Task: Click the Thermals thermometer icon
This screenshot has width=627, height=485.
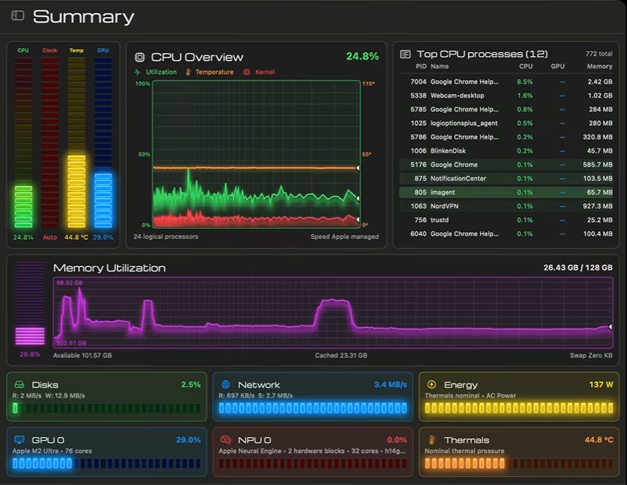Action: [432, 440]
